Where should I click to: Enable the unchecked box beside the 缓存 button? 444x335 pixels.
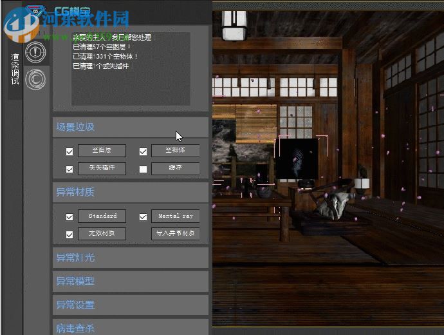[x=143, y=169]
